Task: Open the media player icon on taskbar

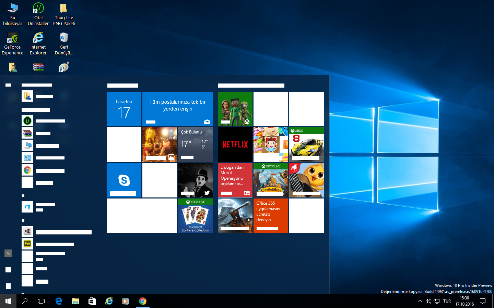Action: (126, 301)
